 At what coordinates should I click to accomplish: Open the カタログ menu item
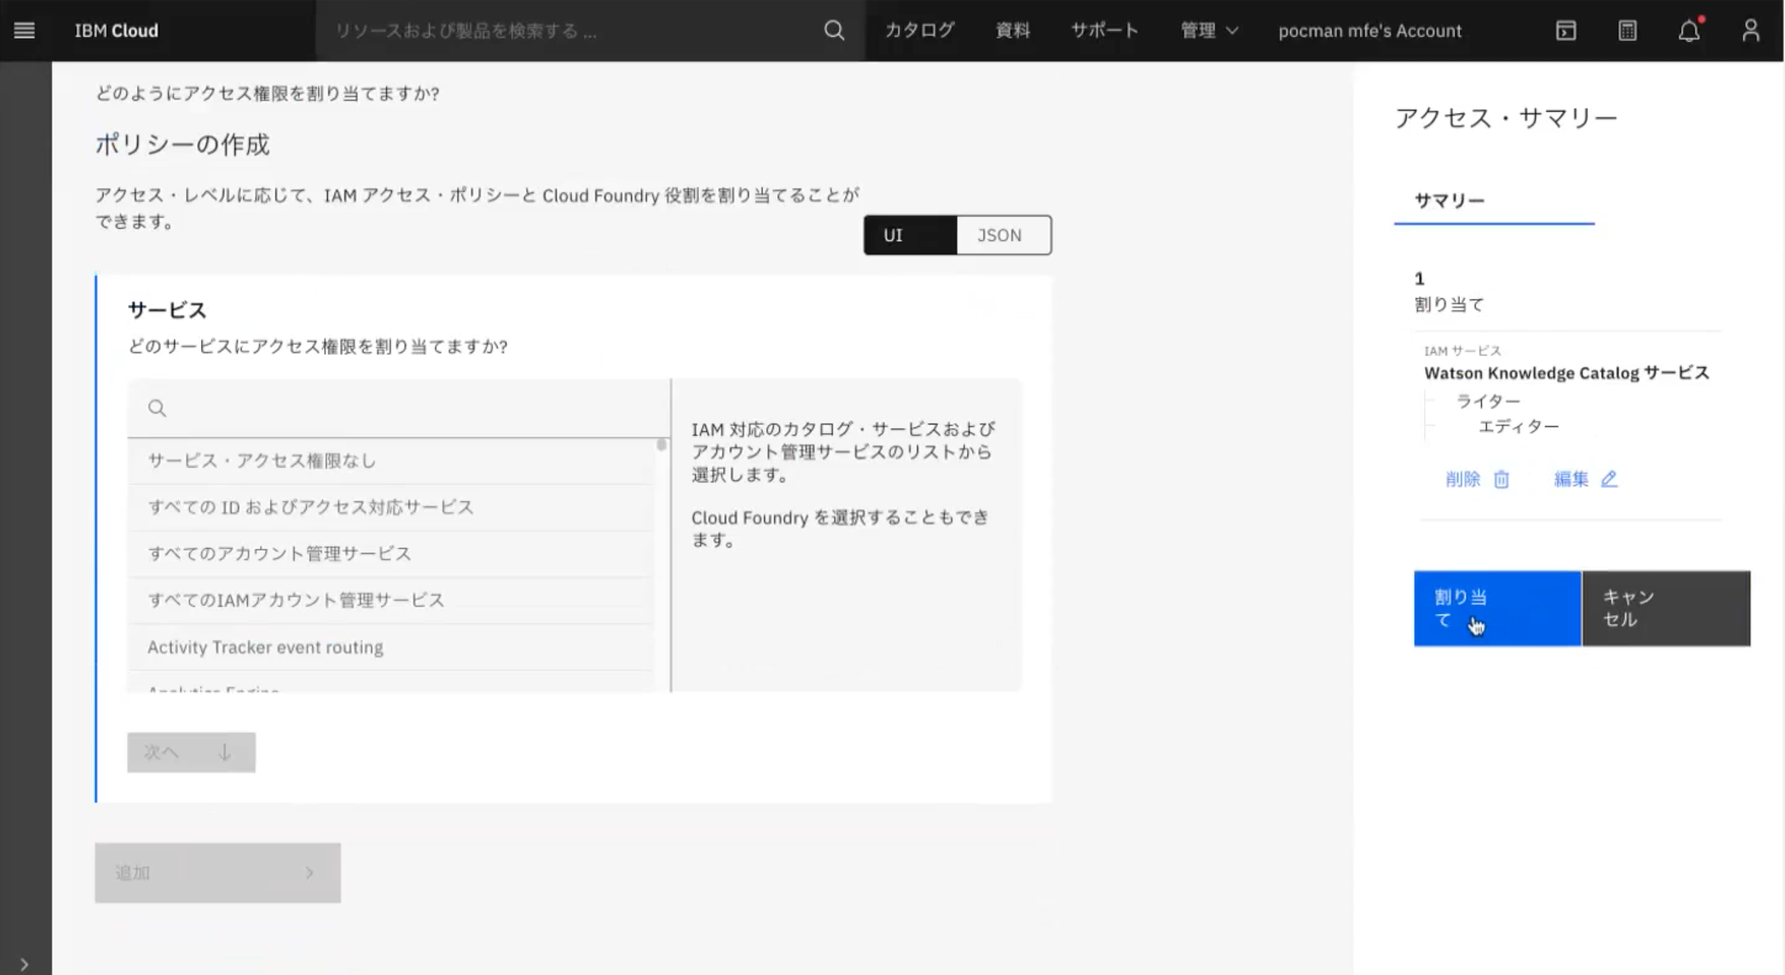tap(919, 30)
